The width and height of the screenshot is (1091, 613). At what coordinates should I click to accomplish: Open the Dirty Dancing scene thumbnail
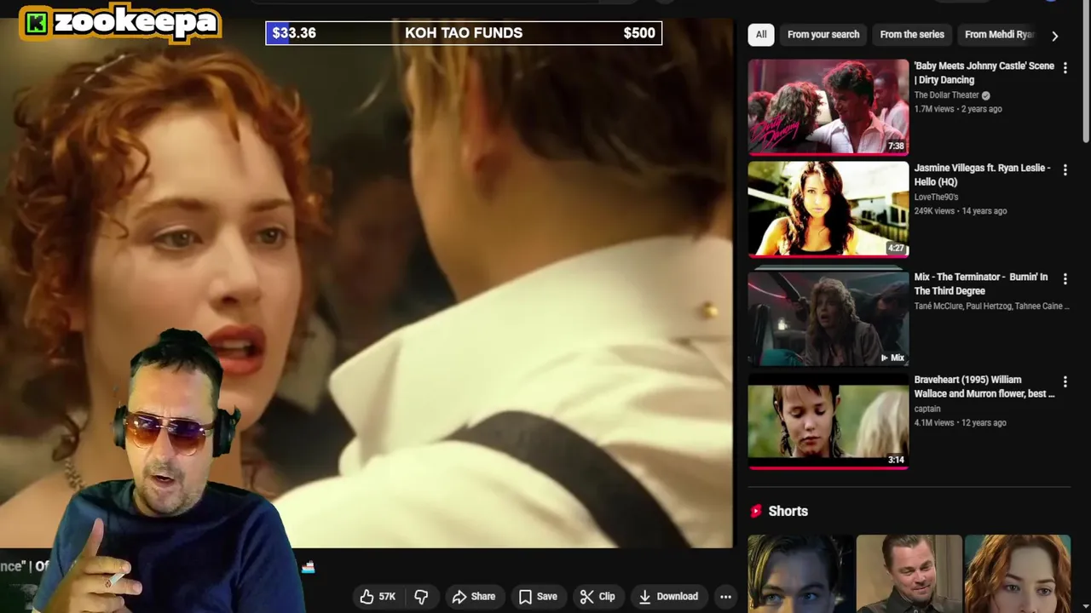tap(828, 106)
